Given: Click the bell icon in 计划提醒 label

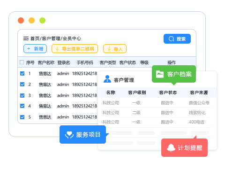Looking at the screenshot, I should point(171,148).
